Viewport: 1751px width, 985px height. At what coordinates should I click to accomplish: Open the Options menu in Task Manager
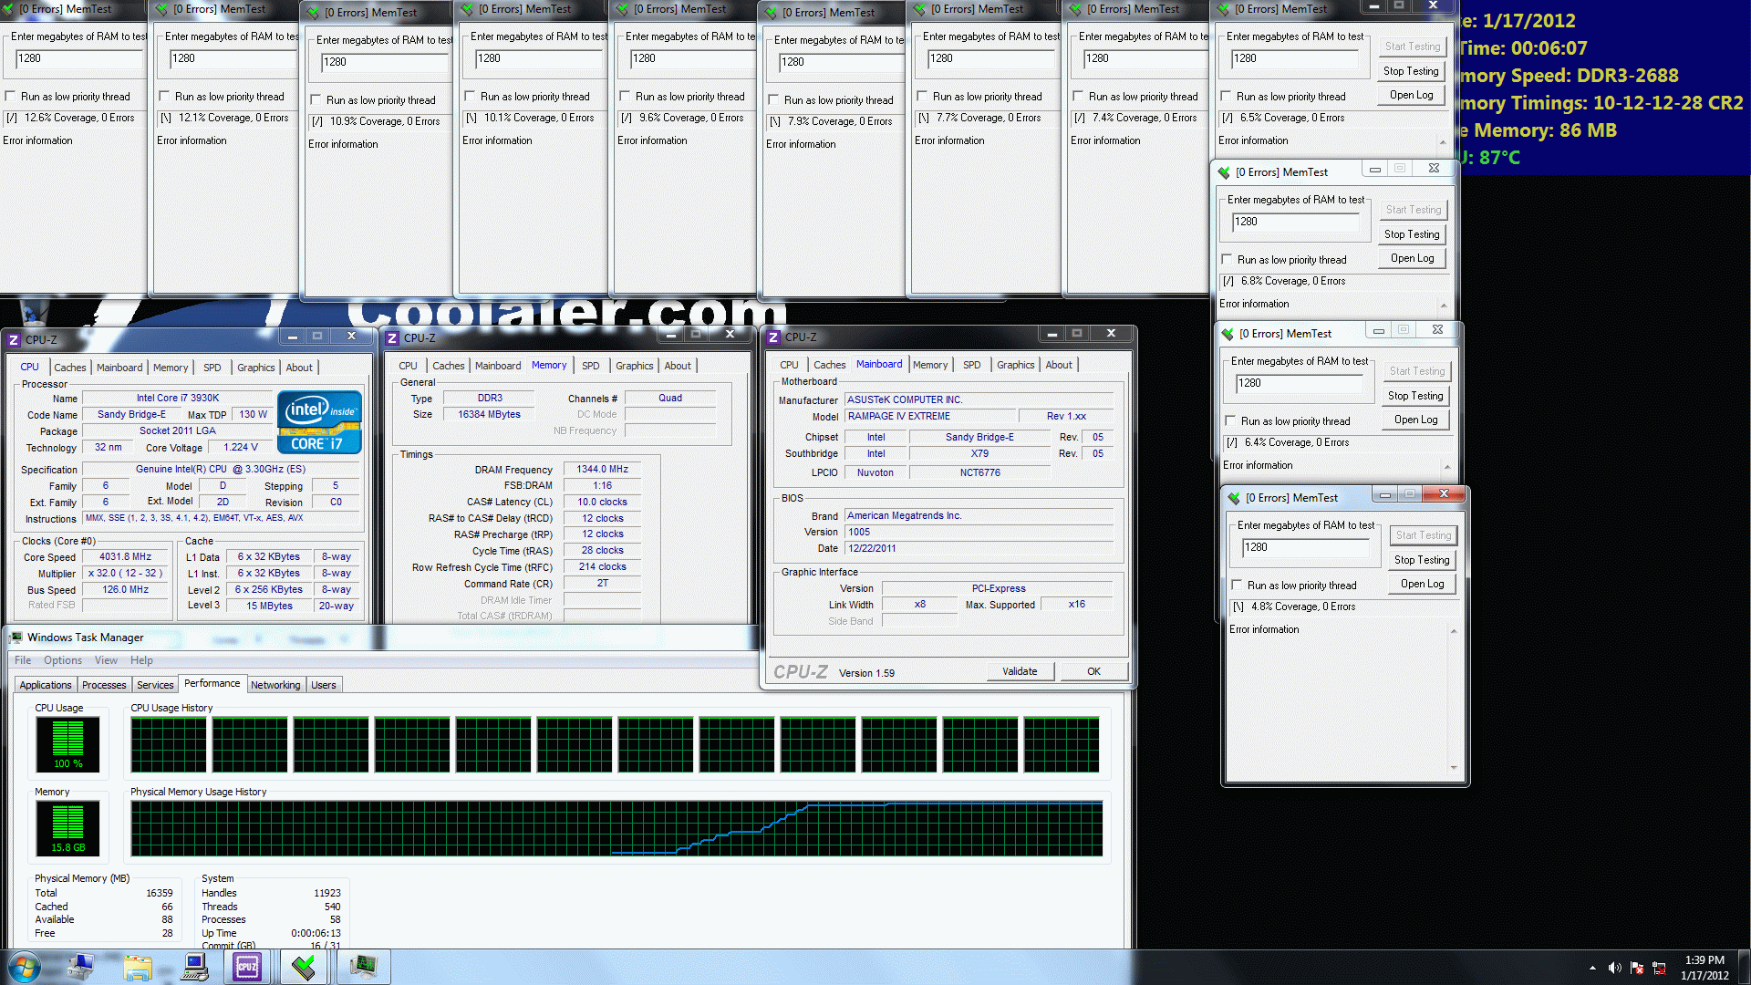click(62, 660)
